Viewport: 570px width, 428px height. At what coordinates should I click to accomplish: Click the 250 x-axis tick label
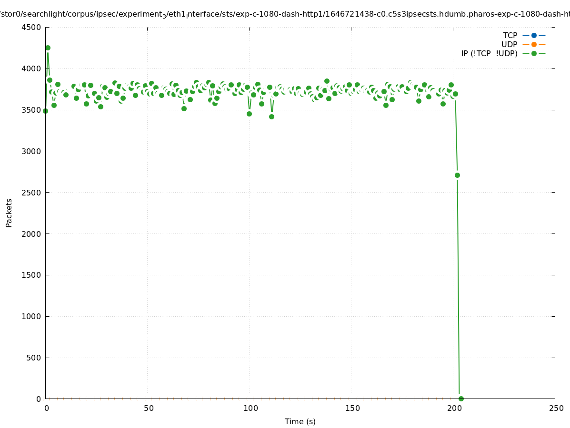pos(556,408)
